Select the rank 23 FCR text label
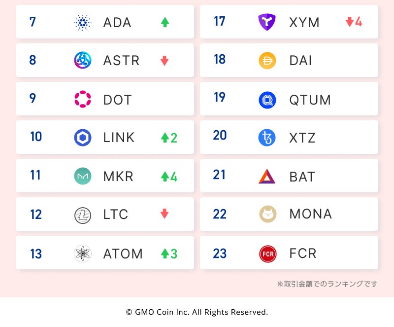 point(303,254)
